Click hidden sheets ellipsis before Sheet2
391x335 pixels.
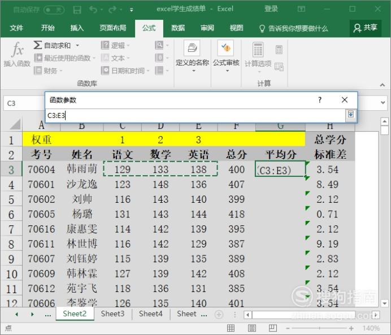(48, 315)
